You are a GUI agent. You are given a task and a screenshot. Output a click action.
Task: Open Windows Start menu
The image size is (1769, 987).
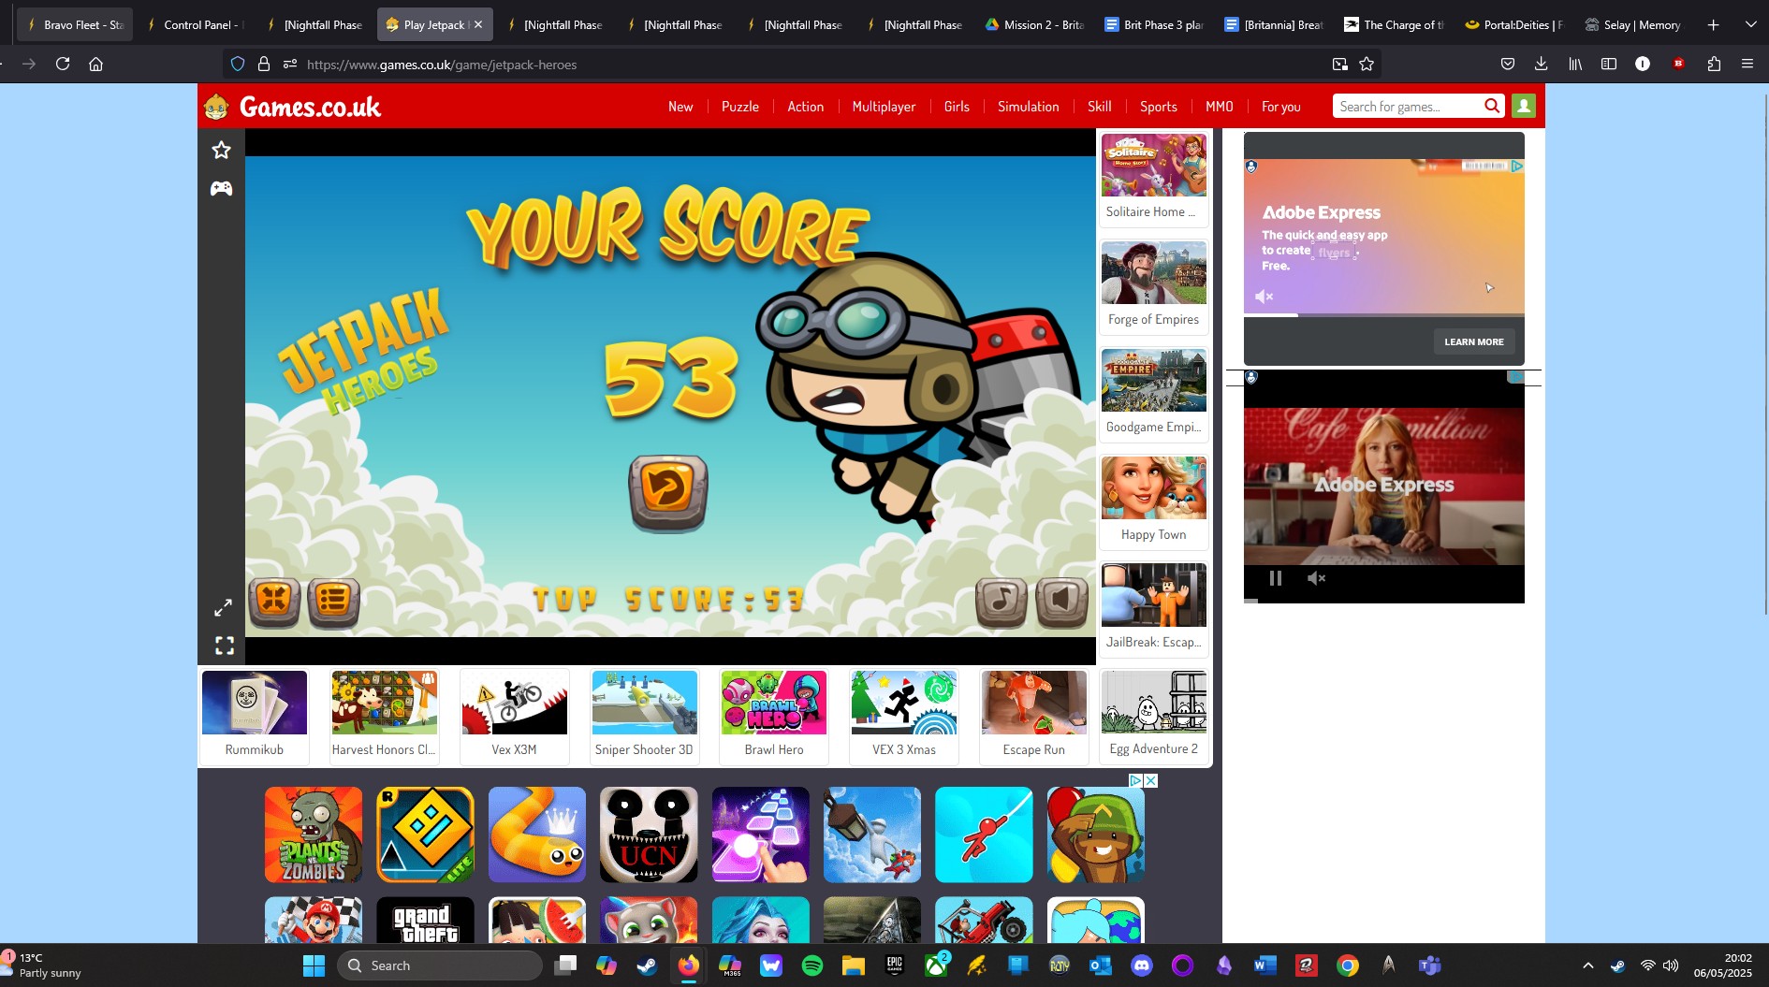coord(314,965)
